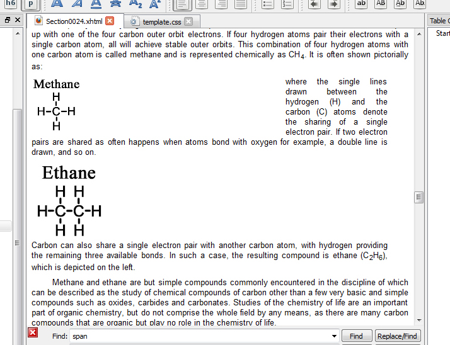Change selection to lowercase (ab)
The width and height of the screenshot is (450, 345).
[361, 4]
